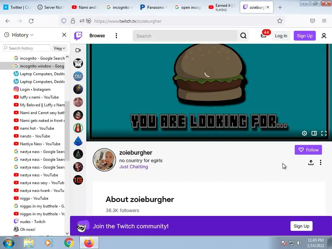
Task: Share the zoieburgher channel
Action: [311, 162]
